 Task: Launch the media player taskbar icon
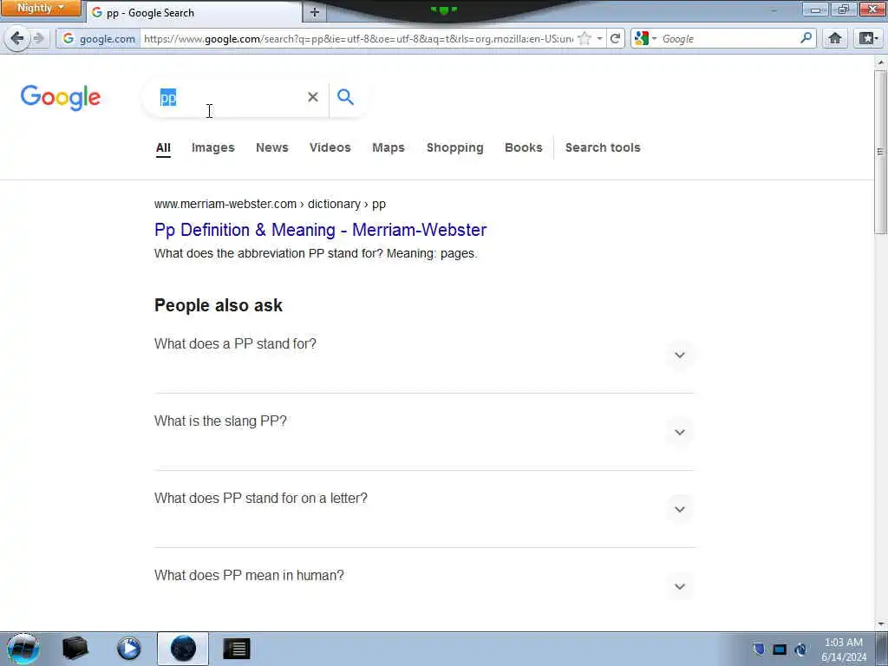click(x=128, y=649)
